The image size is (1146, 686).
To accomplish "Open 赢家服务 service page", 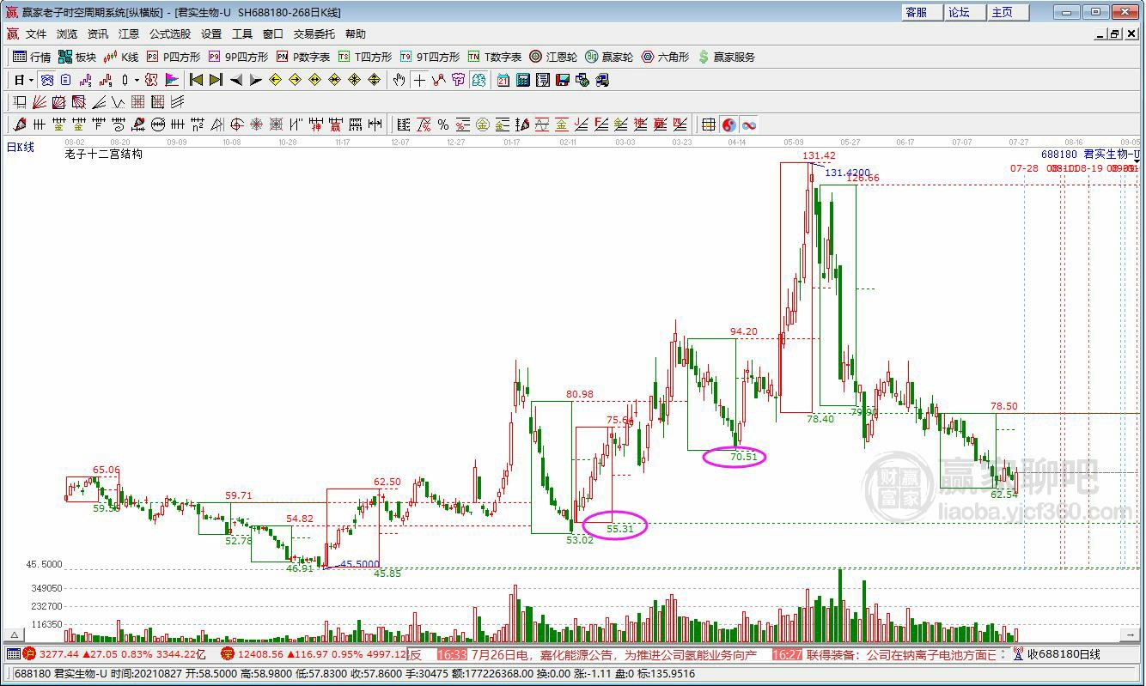I will (x=727, y=57).
